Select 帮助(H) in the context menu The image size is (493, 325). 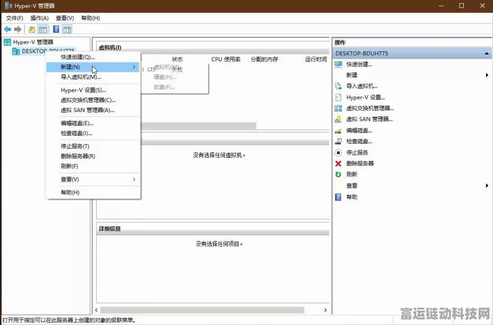(93, 193)
